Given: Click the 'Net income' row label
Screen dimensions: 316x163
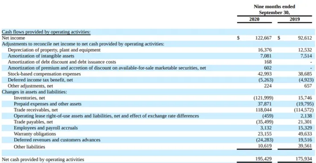Looking at the screenshot, I should pyautogui.click(x=14, y=38).
